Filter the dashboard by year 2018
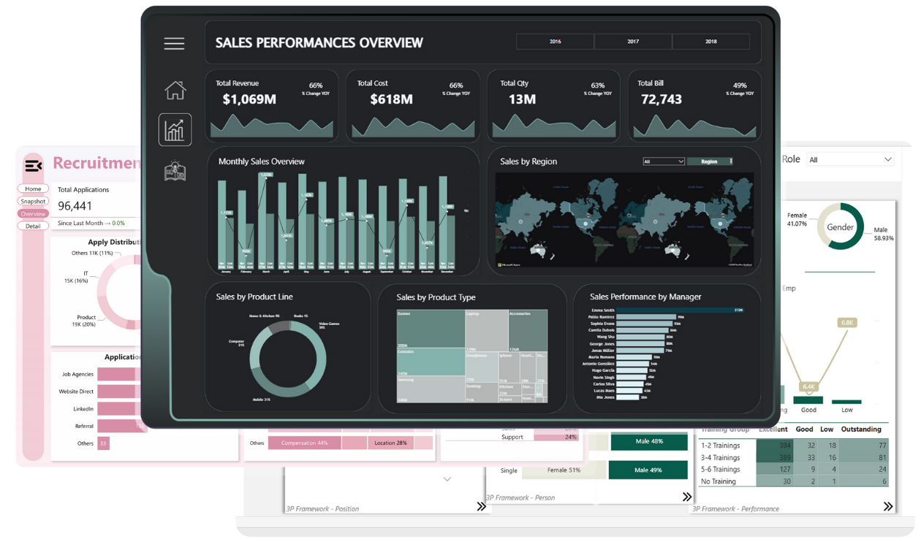The height and width of the screenshot is (542, 921). [x=710, y=42]
